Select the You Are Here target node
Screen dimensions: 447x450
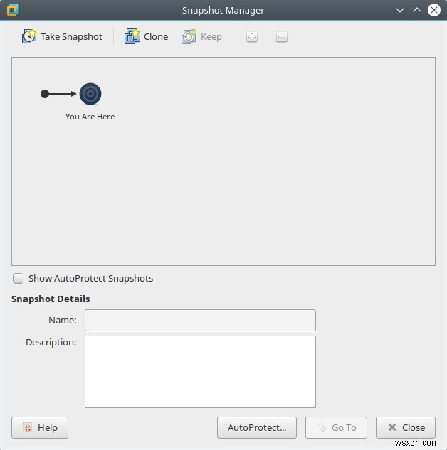point(90,94)
